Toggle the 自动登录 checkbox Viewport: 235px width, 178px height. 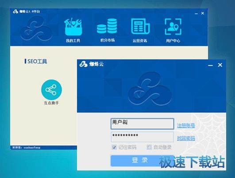click(149, 147)
